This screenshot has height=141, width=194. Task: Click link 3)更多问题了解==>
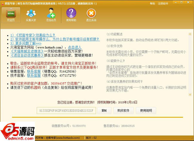pyautogui.click(x=26, y=43)
